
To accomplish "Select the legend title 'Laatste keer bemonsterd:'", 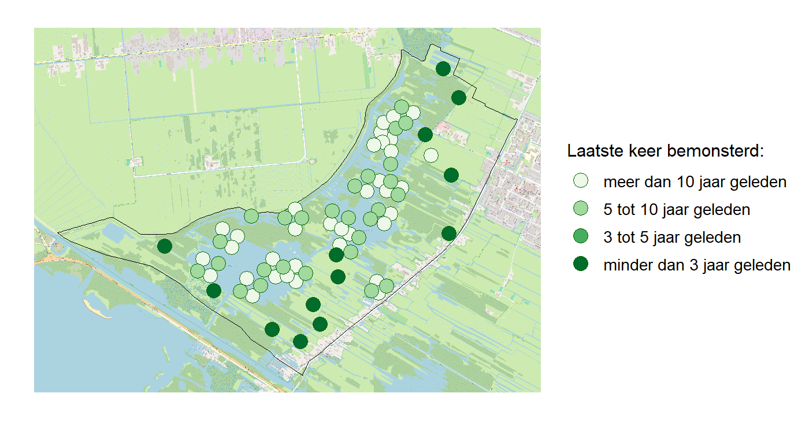I will point(666,151).
